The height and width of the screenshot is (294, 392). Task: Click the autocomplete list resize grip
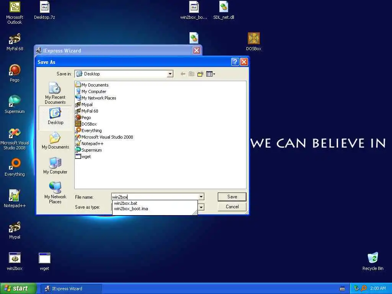pyautogui.click(x=195, y=213)
